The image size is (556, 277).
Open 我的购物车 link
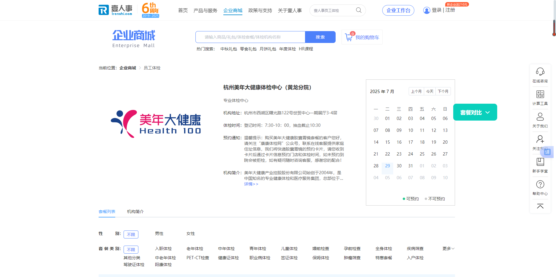pyautogui.click(x=367, y=37)
